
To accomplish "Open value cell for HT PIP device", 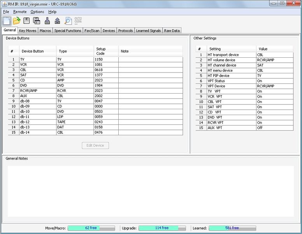I will (275, 76).
